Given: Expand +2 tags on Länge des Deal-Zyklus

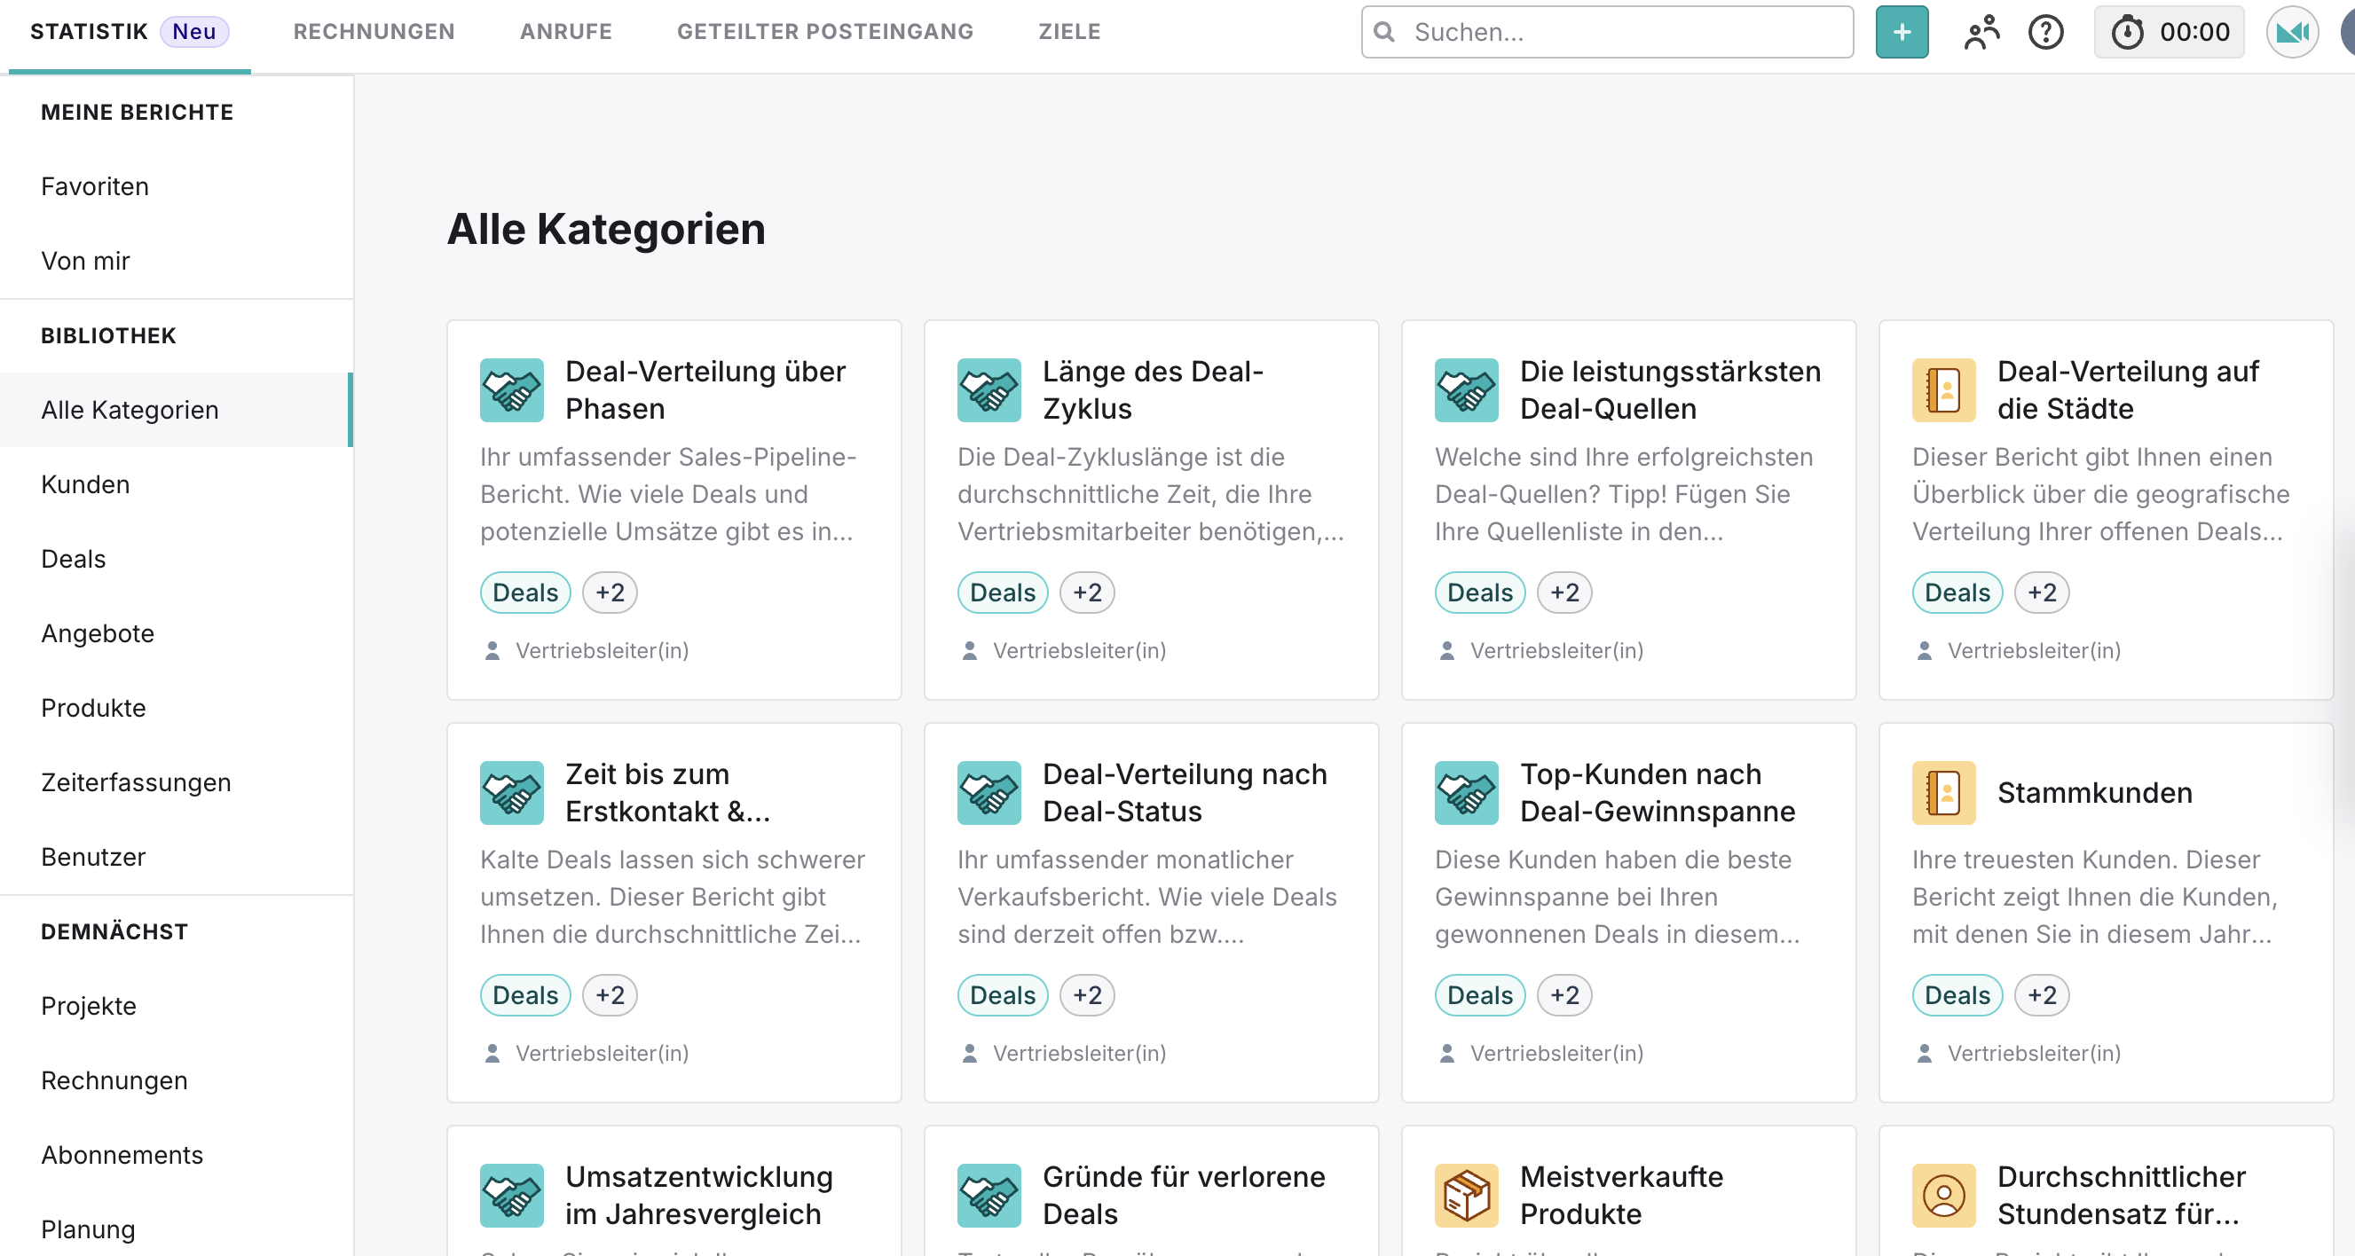Looking at the screenshot, I should coord(1087,593).
